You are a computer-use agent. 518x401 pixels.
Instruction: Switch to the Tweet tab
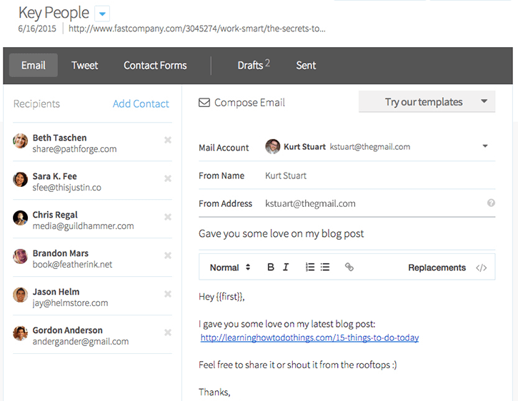(x=84, y=66)
